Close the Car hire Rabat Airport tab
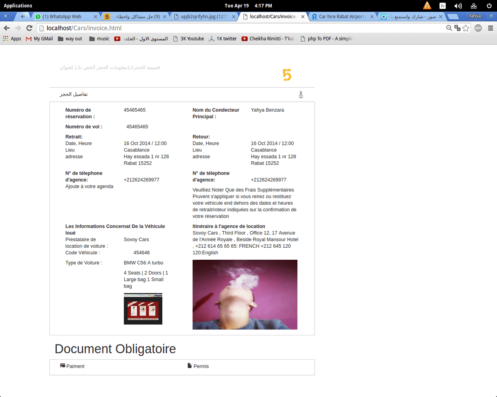497x397 pixels. tap(372, 17)
